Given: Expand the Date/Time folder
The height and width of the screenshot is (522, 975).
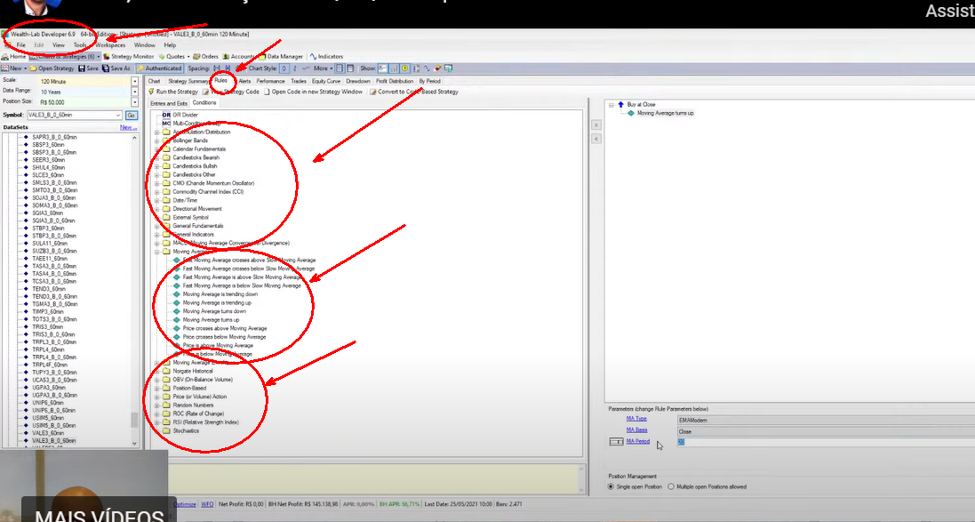Looking at the screenshot, I should pyautogui.click(x=157, y=200).
